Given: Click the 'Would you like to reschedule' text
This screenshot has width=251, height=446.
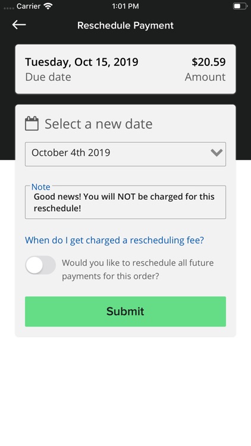Looking at the screenshot, I should [x=138, y=269].
